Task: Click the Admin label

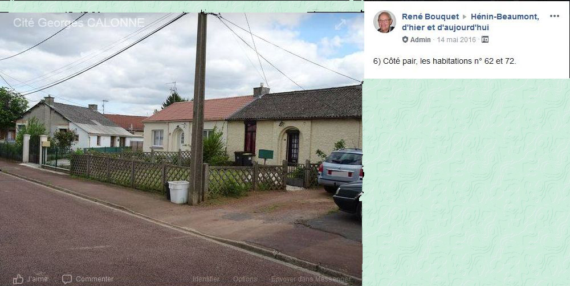Action: coord(420,40)
